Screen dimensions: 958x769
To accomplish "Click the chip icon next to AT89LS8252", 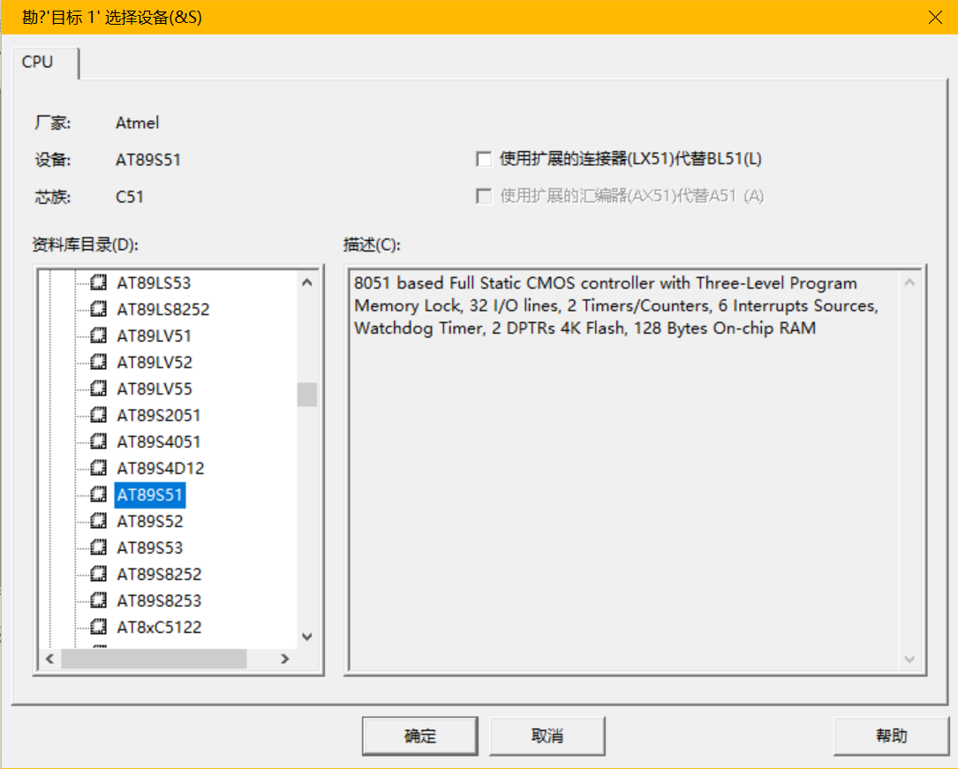I will click(99, 310).
